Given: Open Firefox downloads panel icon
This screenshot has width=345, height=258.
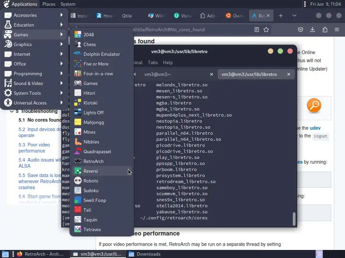Looking at the screenshot, I should 312,30.
